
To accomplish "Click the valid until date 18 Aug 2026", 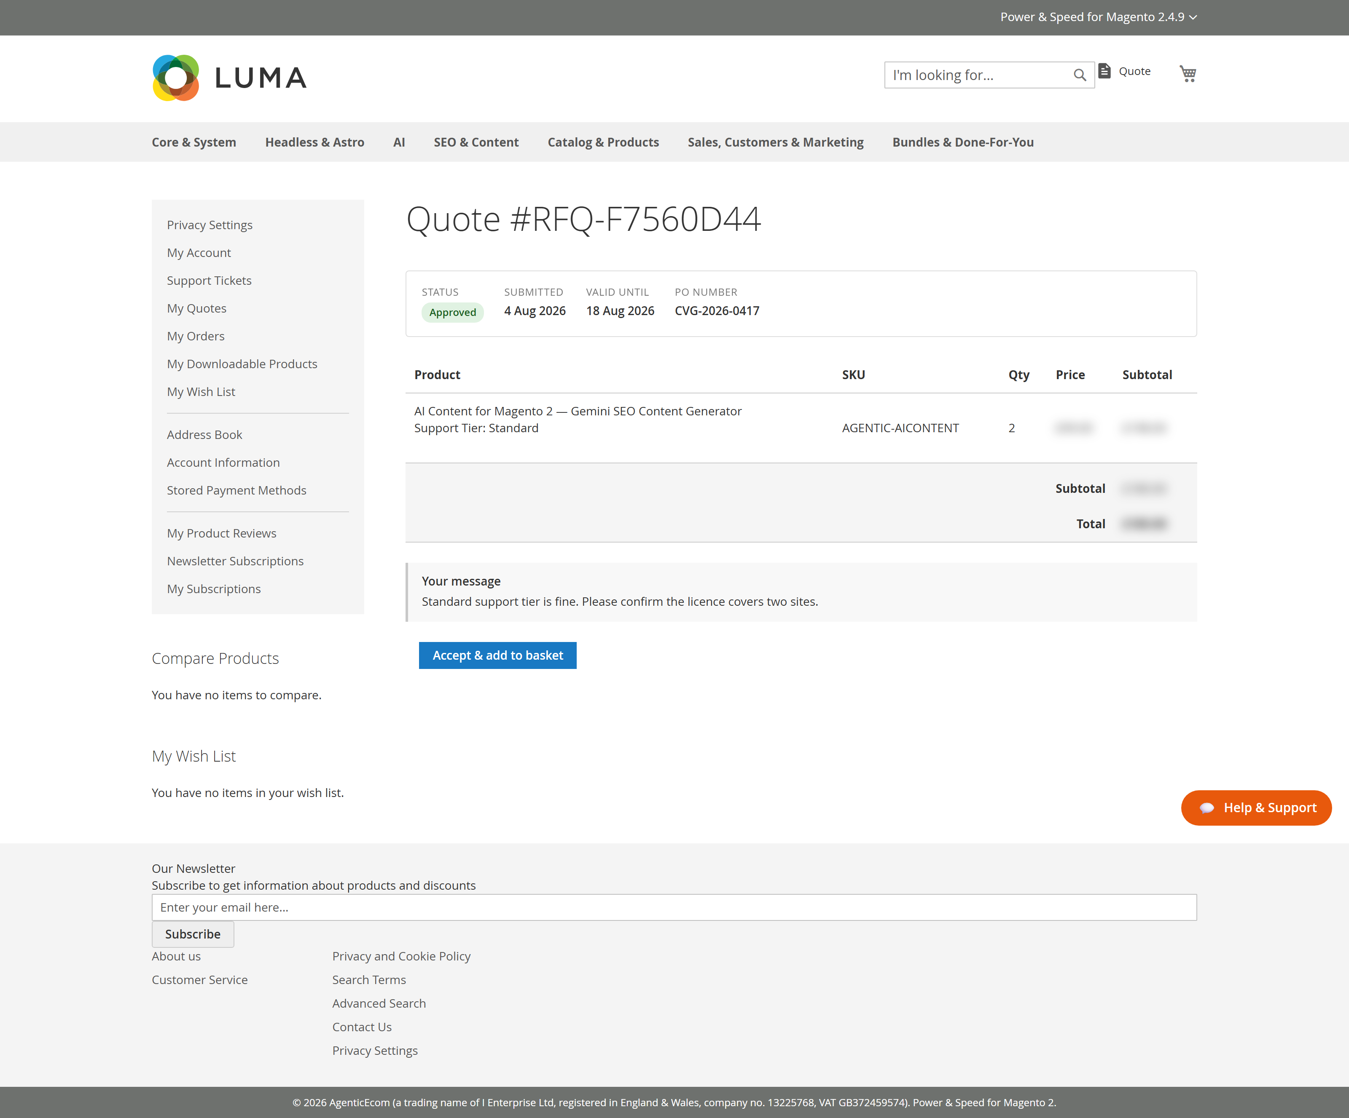I will pos(620,310).
